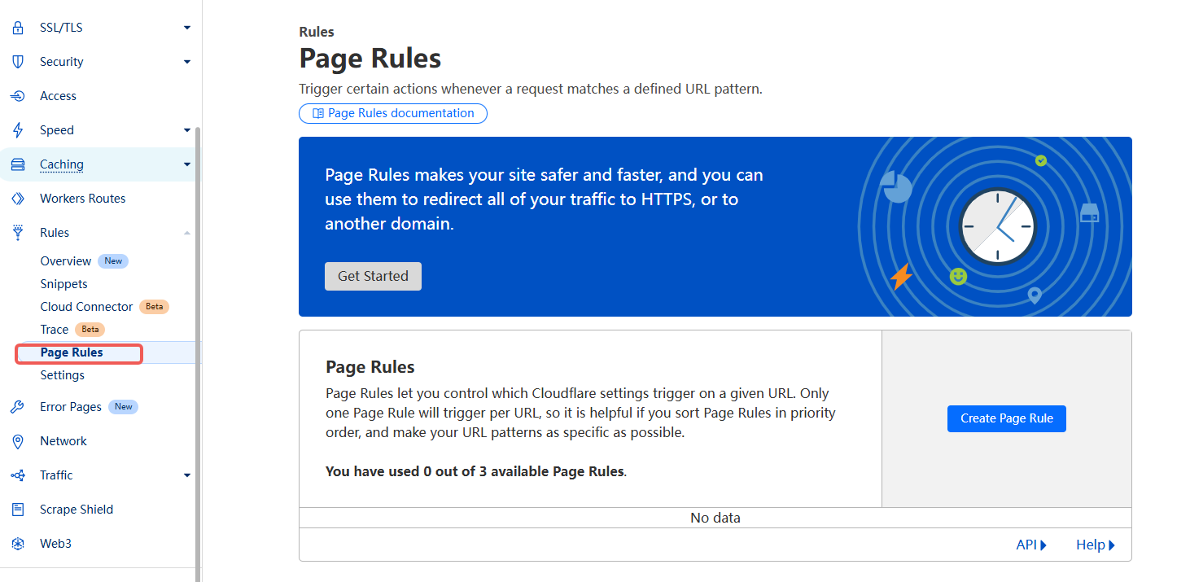Click the Web3 icon in sidebar
This screenshot has width=1190, height=582.
[x=18, y=544]
